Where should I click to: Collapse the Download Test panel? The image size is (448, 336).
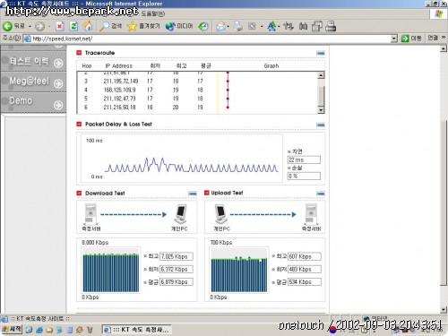pos(193,194)
